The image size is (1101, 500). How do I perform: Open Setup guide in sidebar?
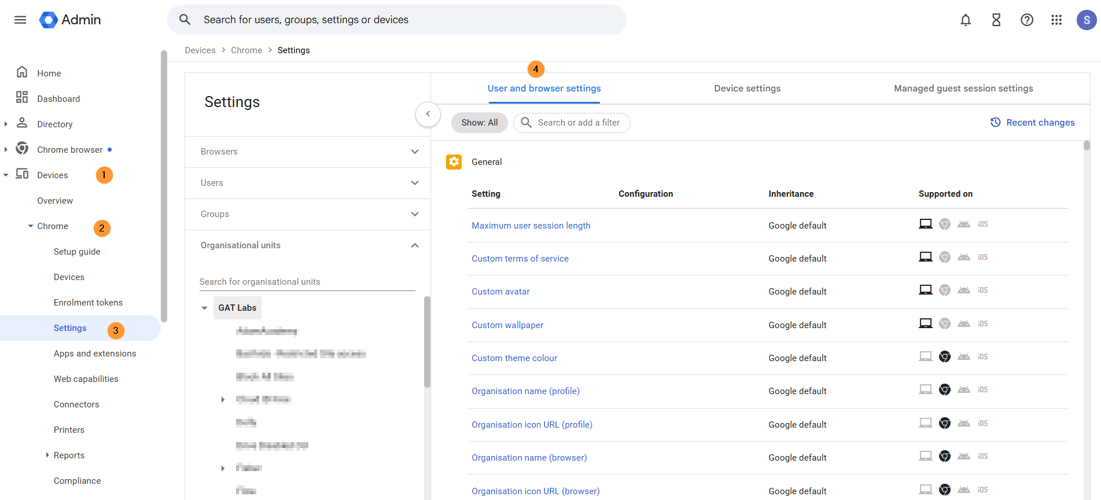[x=77, y=252]
